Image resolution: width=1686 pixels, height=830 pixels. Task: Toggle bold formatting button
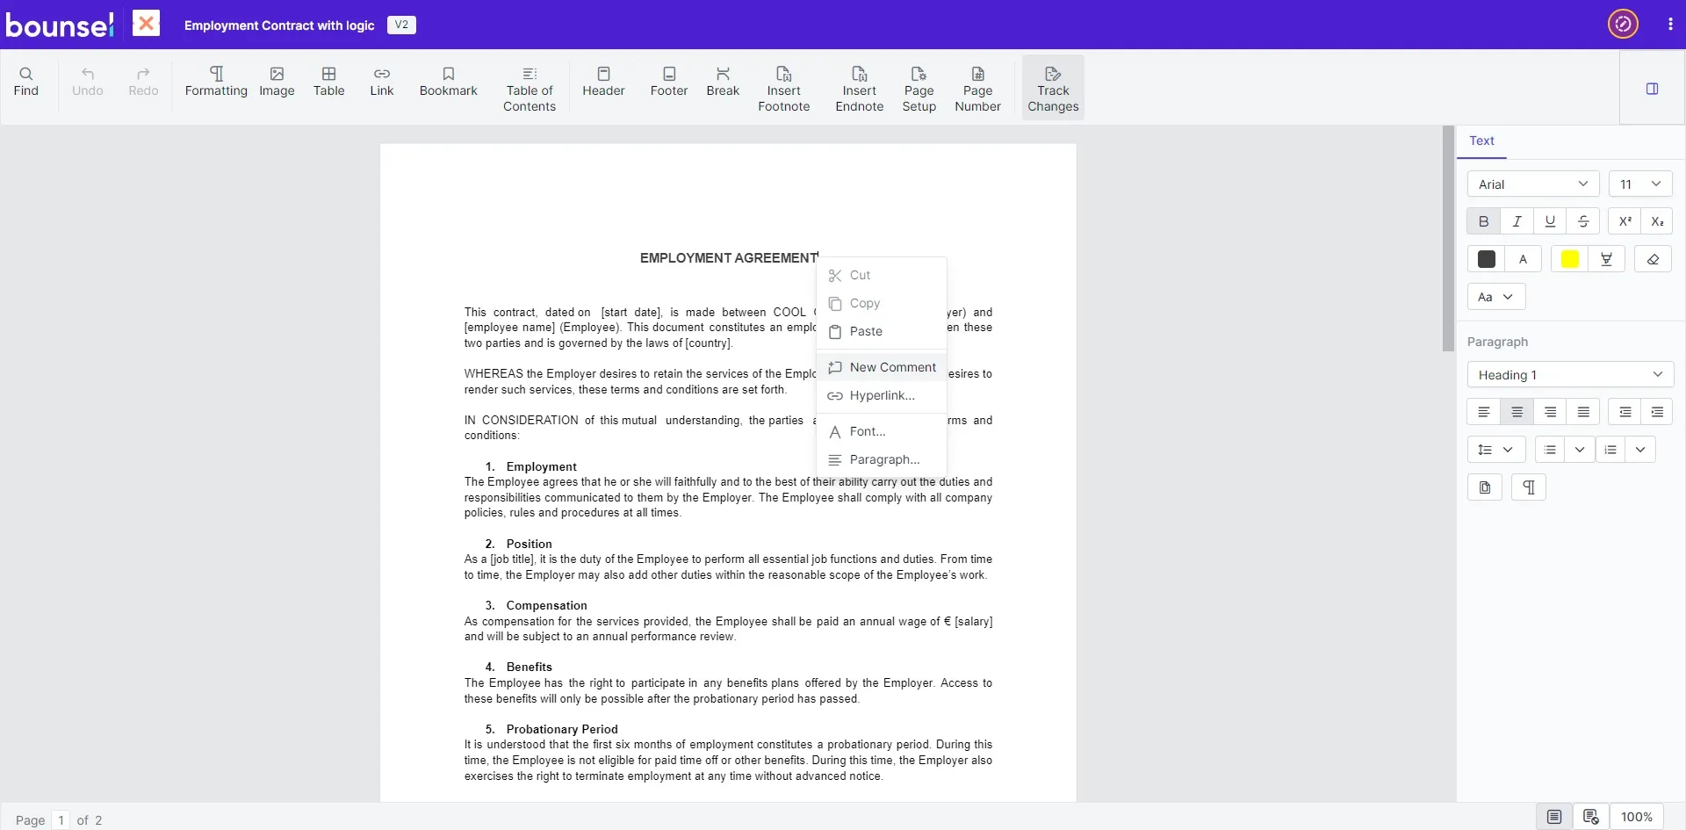pos(1483,221)
